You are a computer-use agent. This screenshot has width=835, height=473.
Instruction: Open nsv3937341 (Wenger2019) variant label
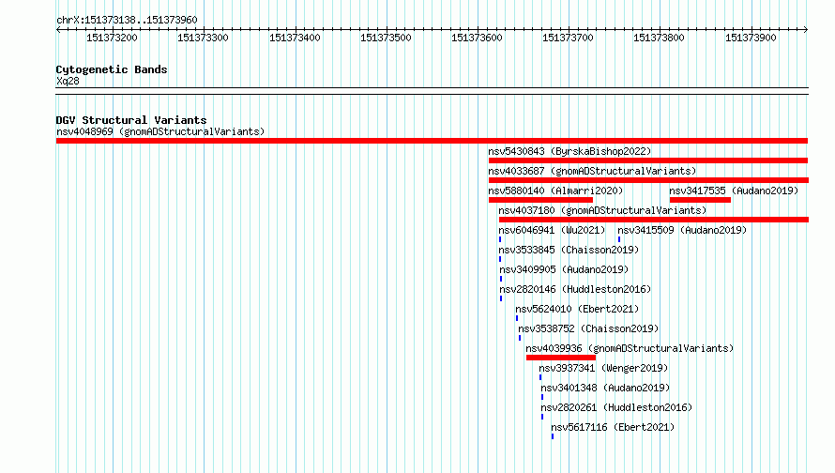pos(603,368)
